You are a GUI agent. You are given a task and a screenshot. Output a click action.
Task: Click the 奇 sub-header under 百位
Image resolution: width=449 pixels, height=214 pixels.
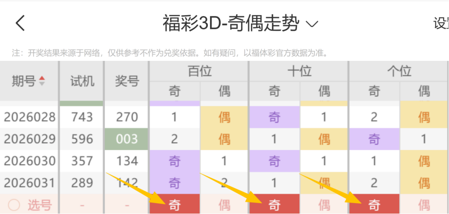click(175, 91)
